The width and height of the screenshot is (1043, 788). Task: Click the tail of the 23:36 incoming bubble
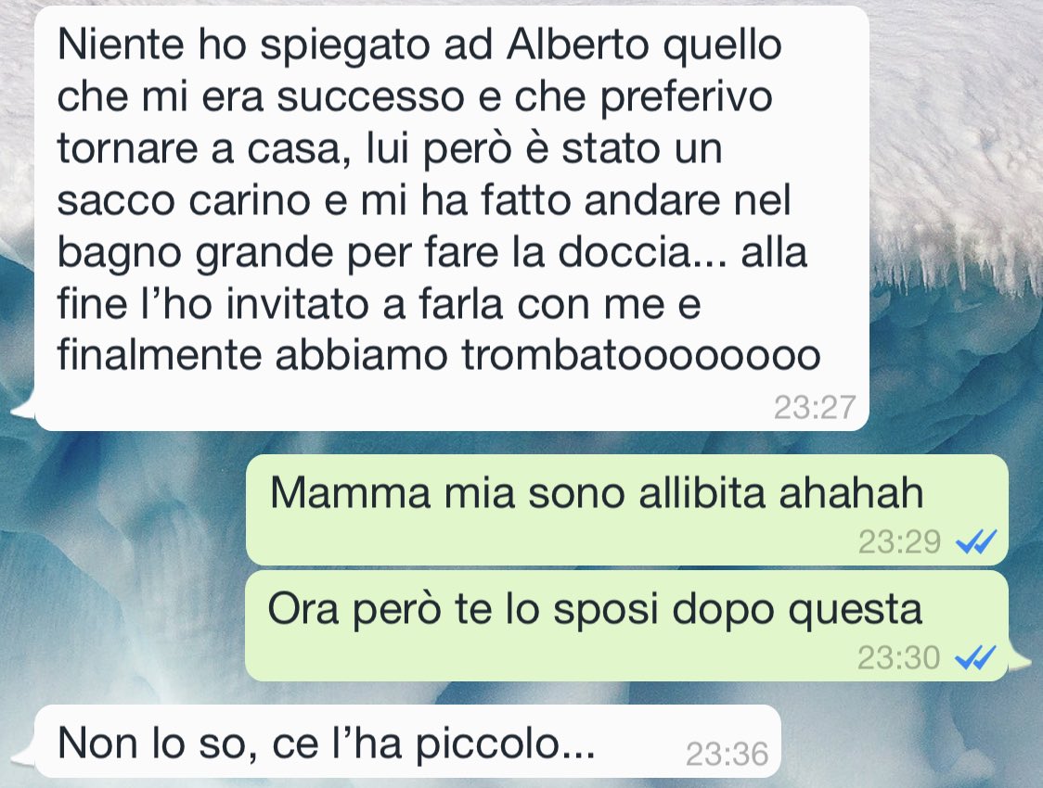pos(24,755)
